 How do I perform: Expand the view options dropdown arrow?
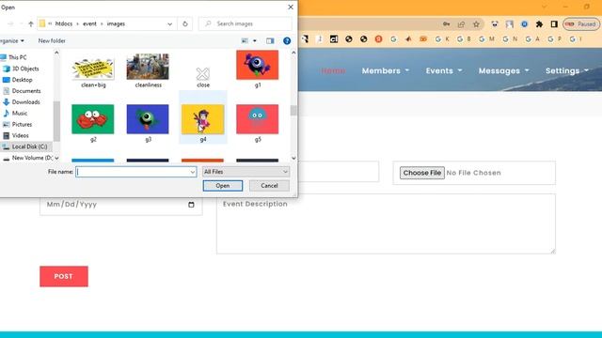pos(255,40)
